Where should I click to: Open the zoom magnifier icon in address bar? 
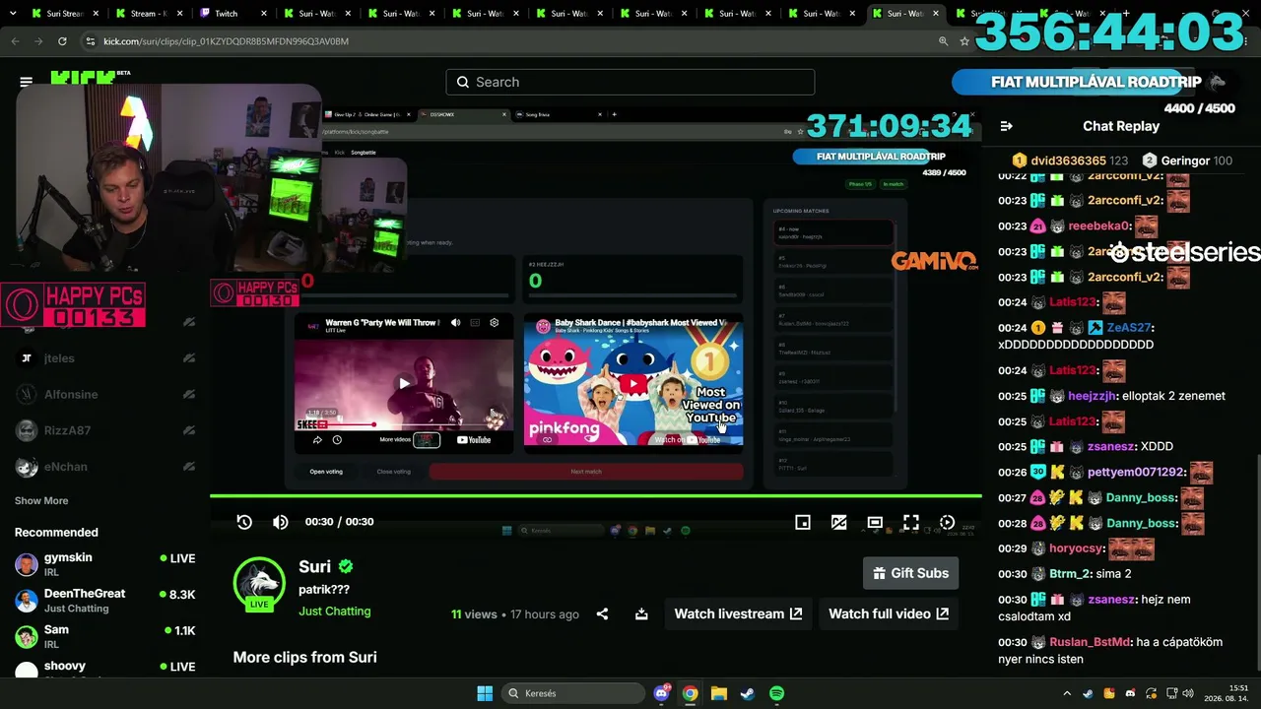coord(943,41)
